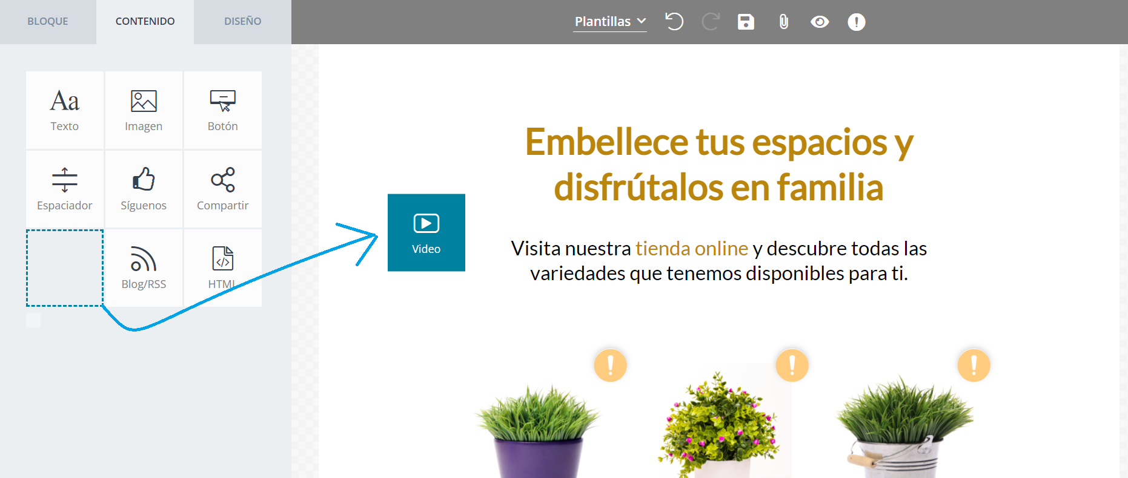Switch to the Bloque tab
This screenshot has width=1128, height=478.
coord(48,22)
